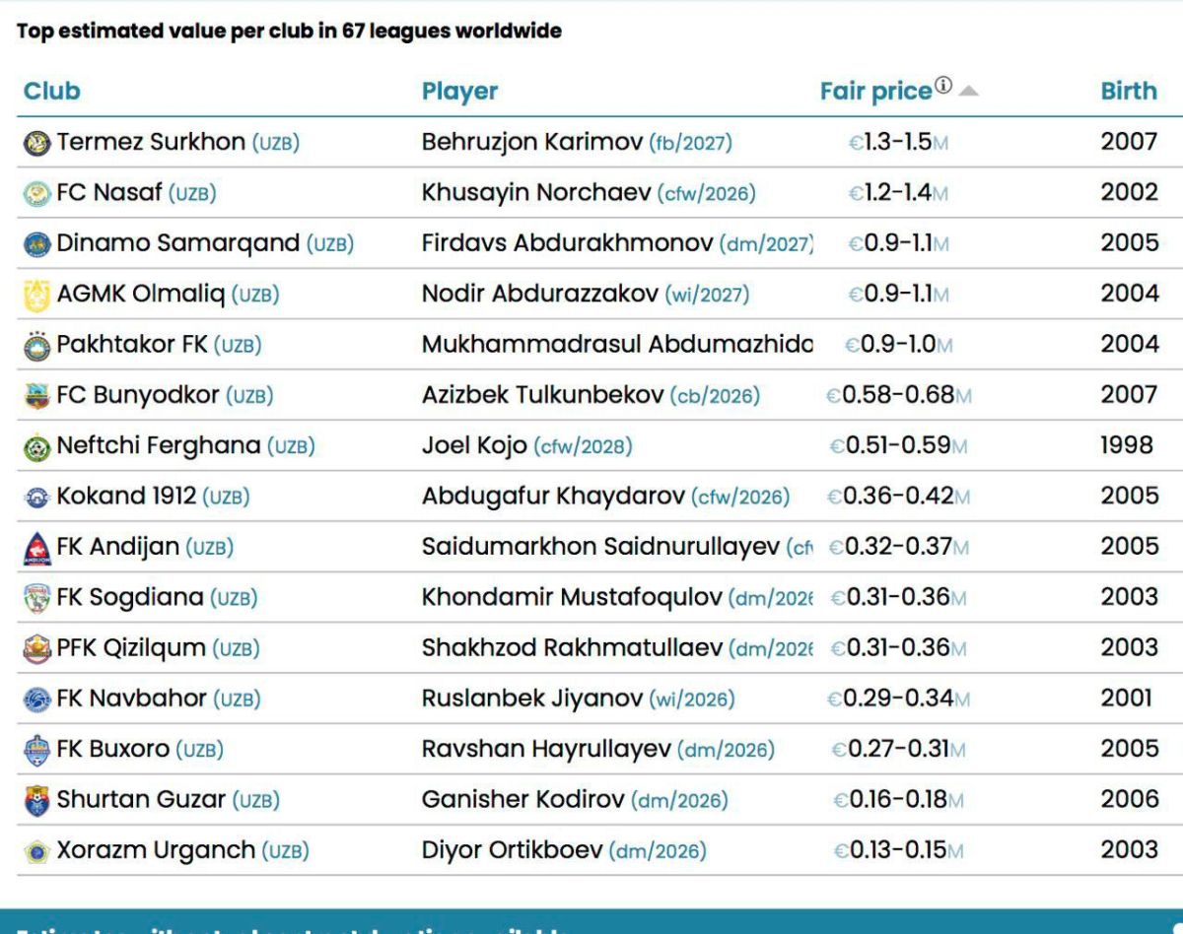Open Diyor Ortikboev player page
Screen dimensions: 1183x934
coord(512,849)
